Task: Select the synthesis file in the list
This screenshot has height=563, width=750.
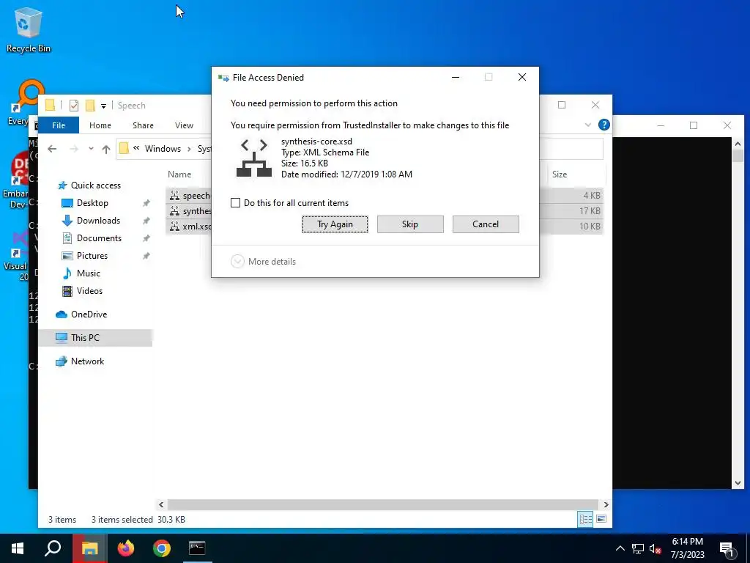Action: (x=197, y=211)
